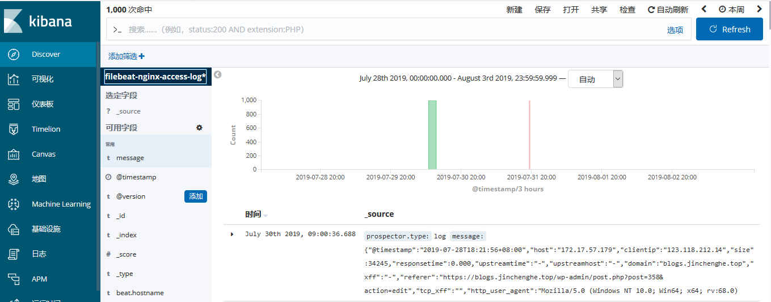Open the APM icon in sidebar
Image resolution: width=771 pixels, height=302 pixels.
pos(14,279)
